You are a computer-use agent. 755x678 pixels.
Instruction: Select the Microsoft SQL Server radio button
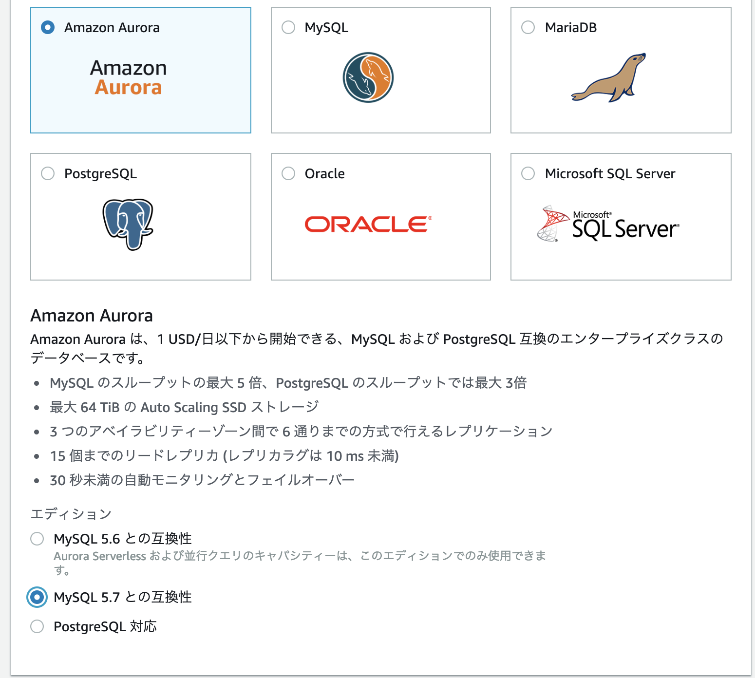tap(528, 173)
